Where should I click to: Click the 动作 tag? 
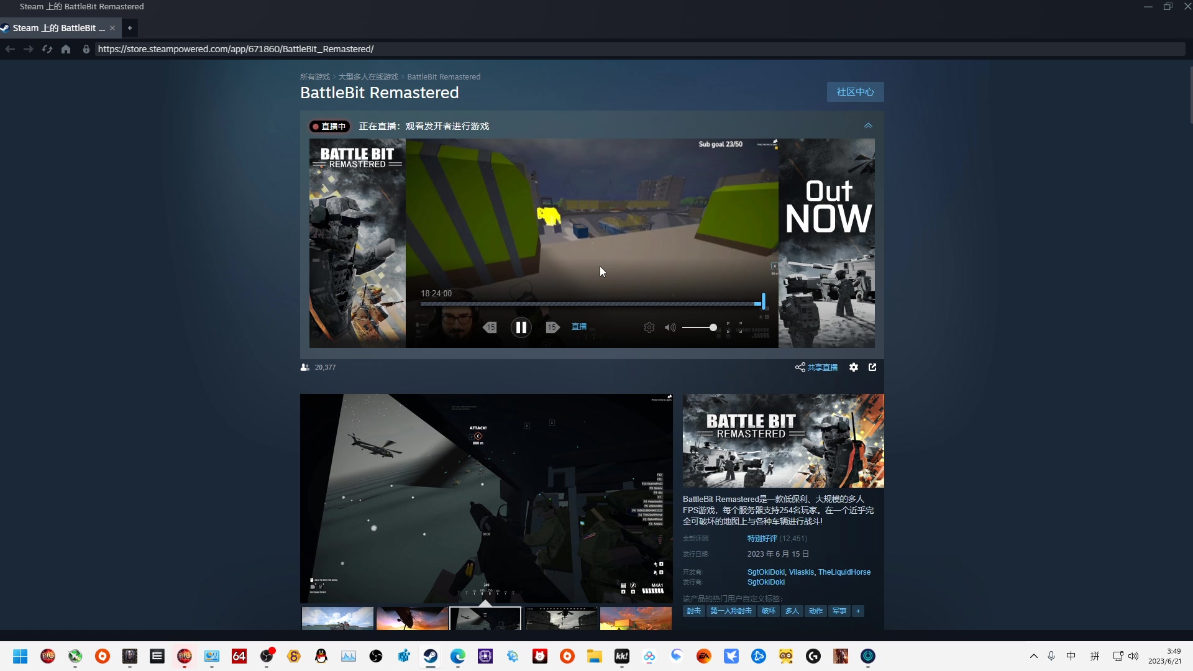click(815, 611)
